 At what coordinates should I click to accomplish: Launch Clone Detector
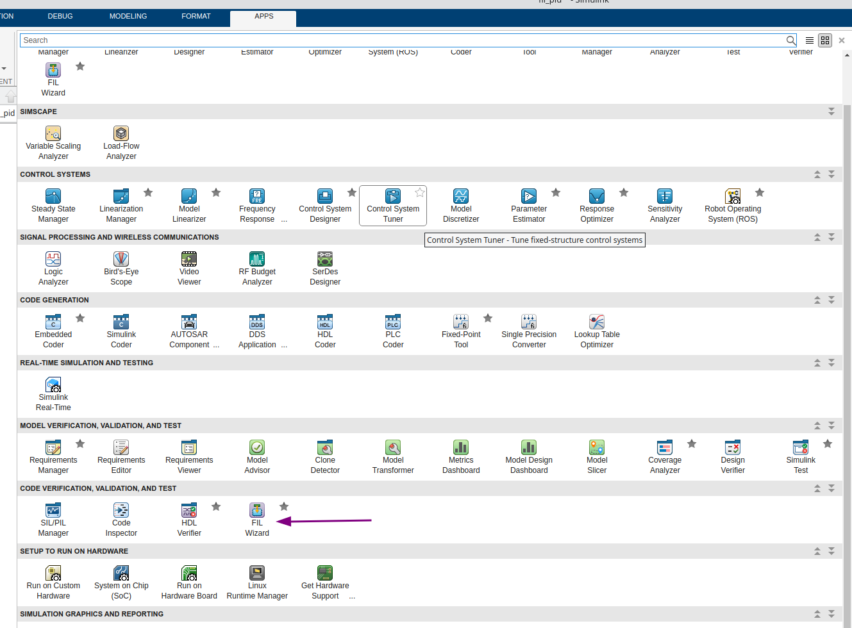coord(325,456)
